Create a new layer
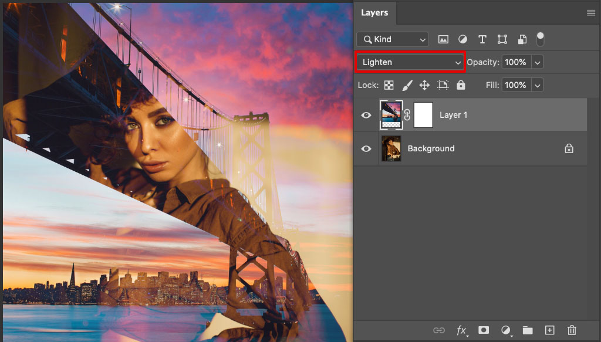 (x=550, y=330)
